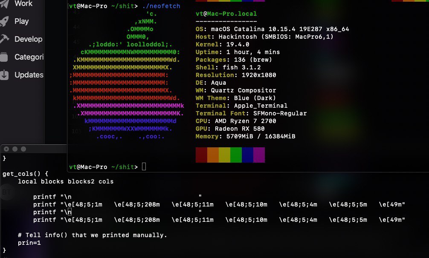Click the first printf \e[48;5;1m line
This screenshot has width=429, height=258.
coord(219,204)
